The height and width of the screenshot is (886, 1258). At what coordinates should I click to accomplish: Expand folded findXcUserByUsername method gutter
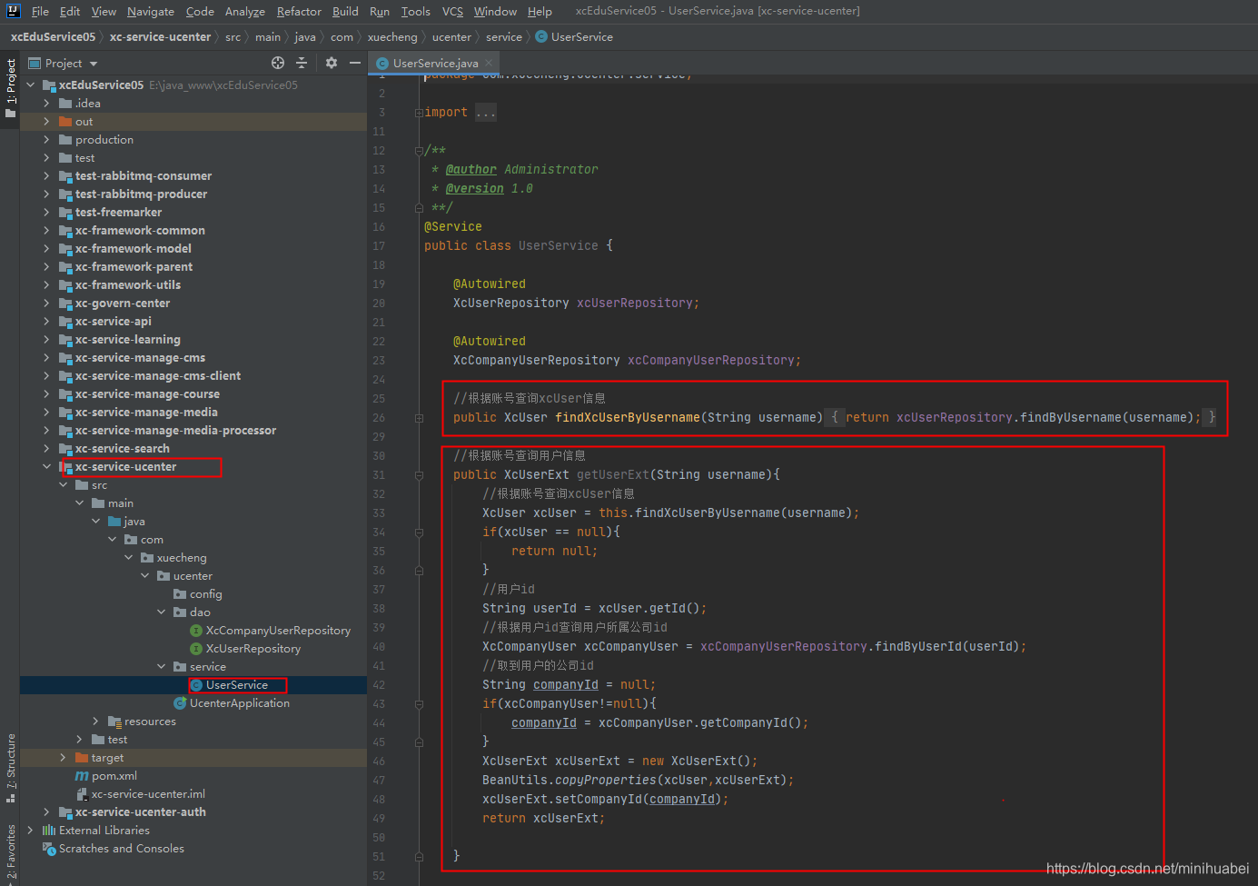point(419,417)
